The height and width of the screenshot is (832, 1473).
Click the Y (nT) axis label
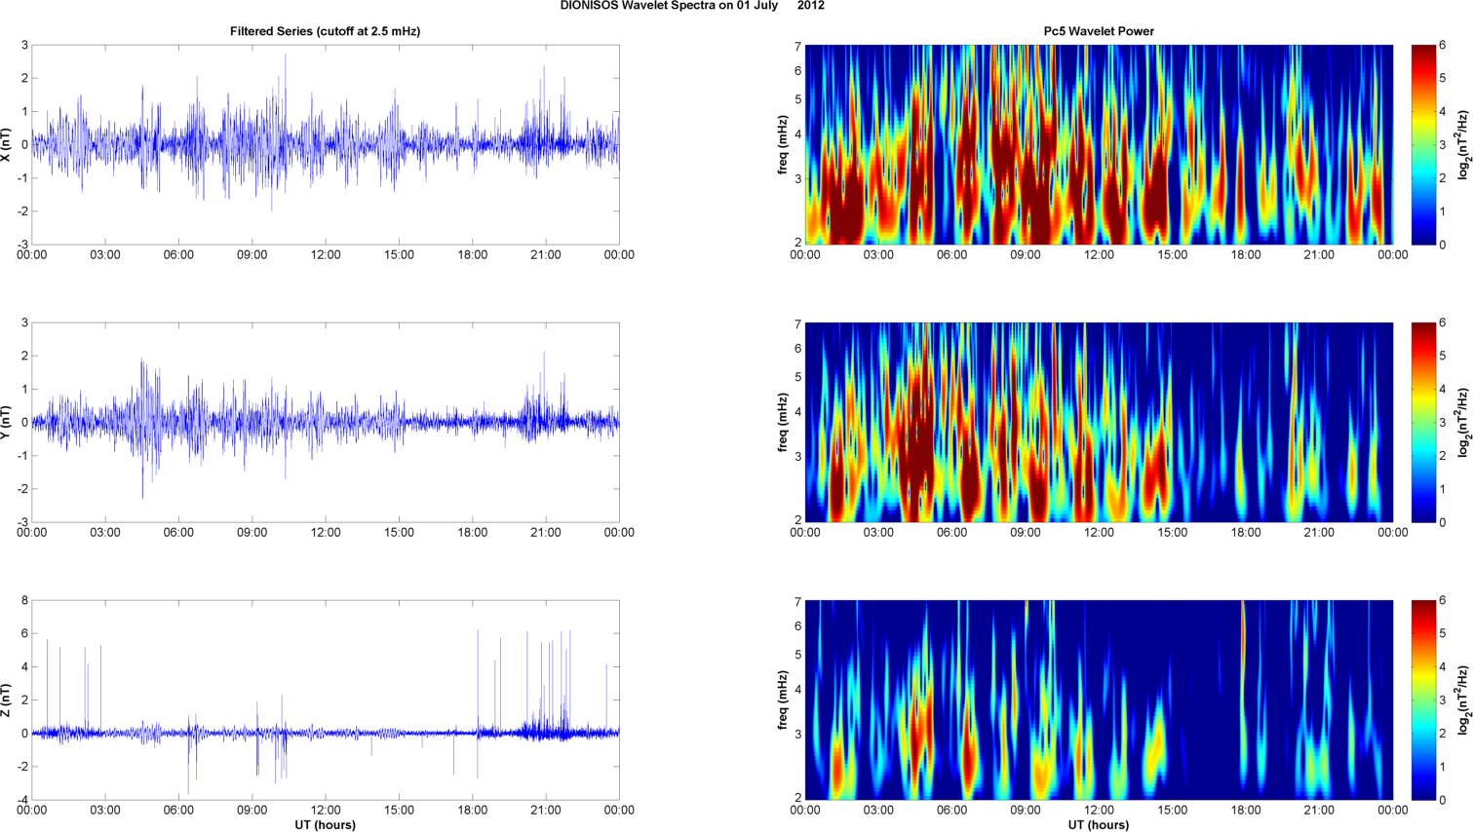[x=7, y=422]
